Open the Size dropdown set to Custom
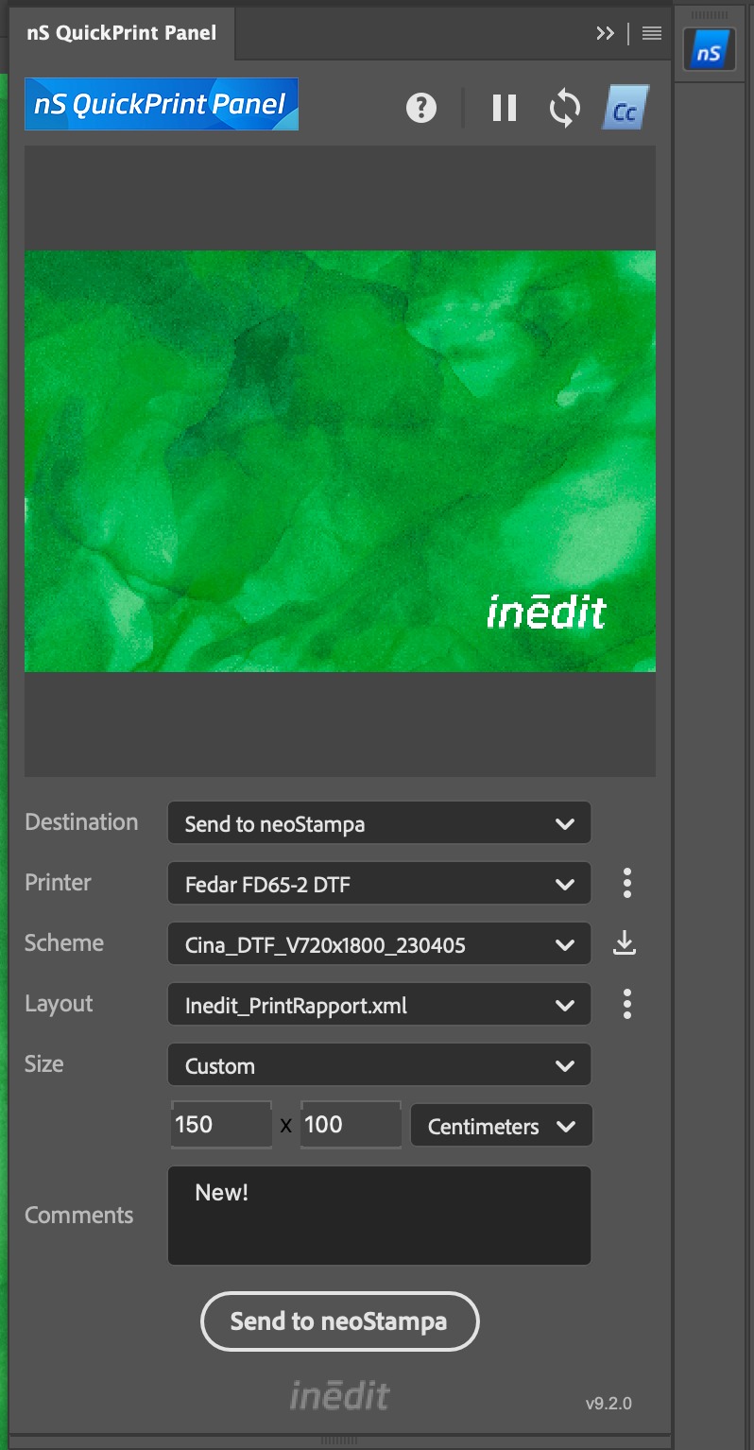 click(379, 1065)
